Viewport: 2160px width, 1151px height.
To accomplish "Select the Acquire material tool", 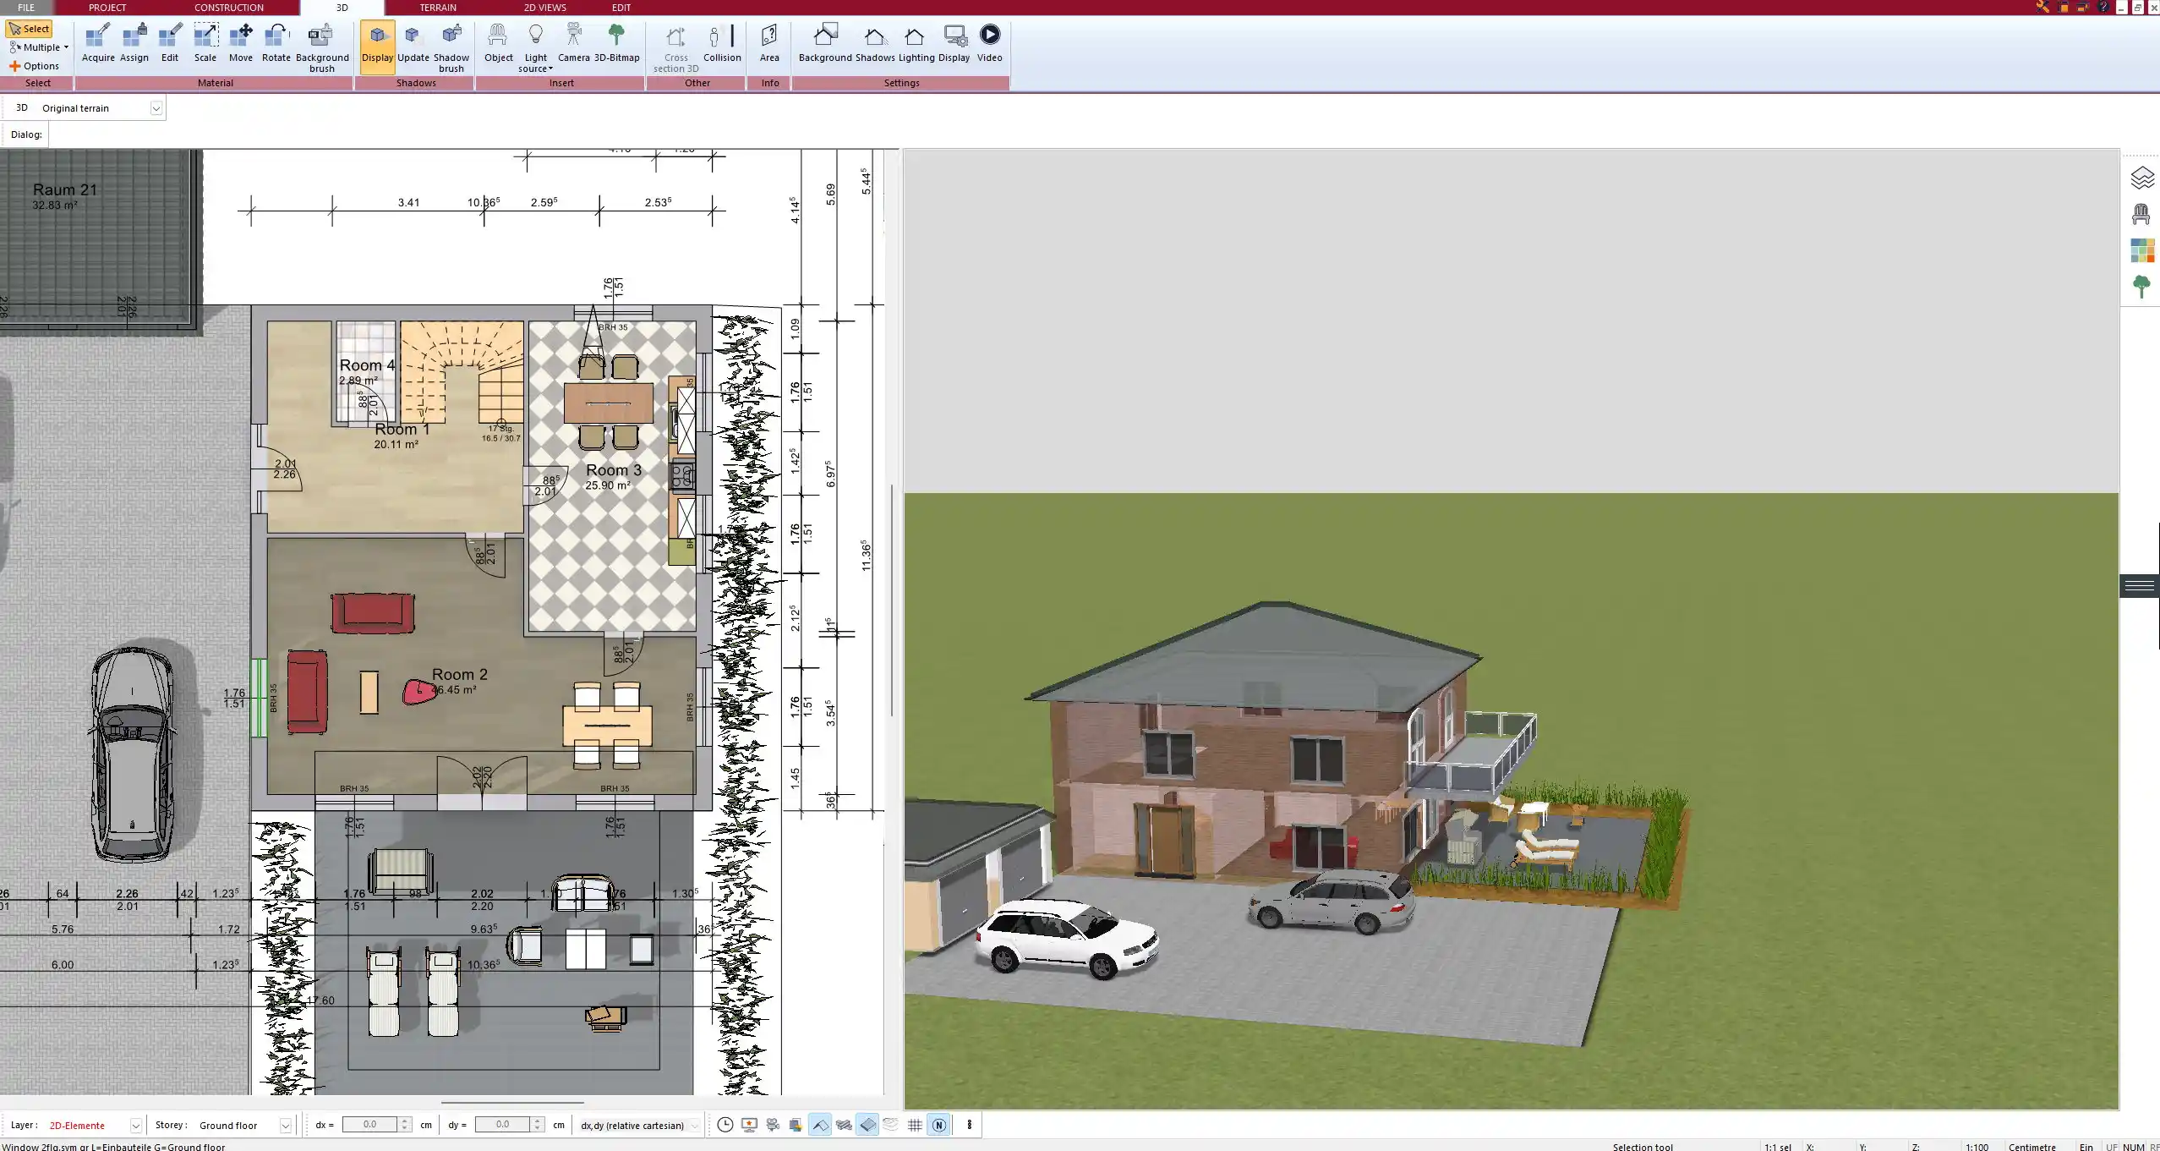I will [98, 43].
